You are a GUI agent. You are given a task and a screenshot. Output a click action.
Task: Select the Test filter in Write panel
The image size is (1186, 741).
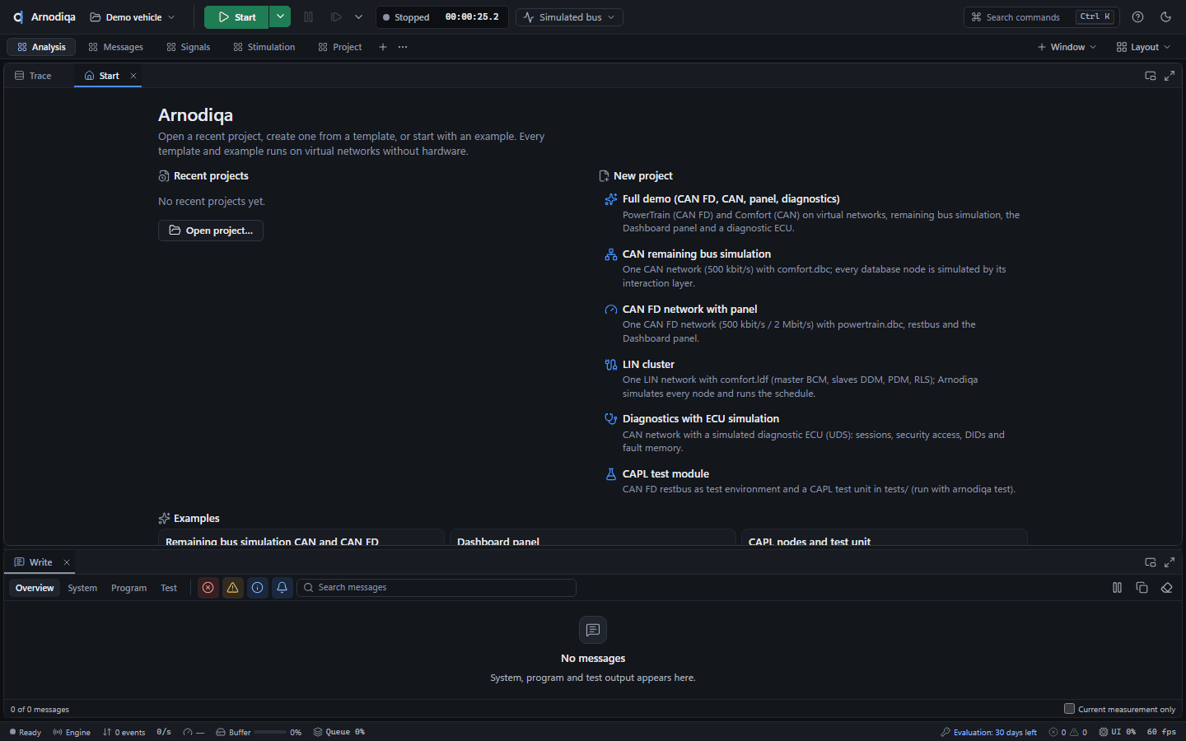pyautogui.click(x=169, y=588)
